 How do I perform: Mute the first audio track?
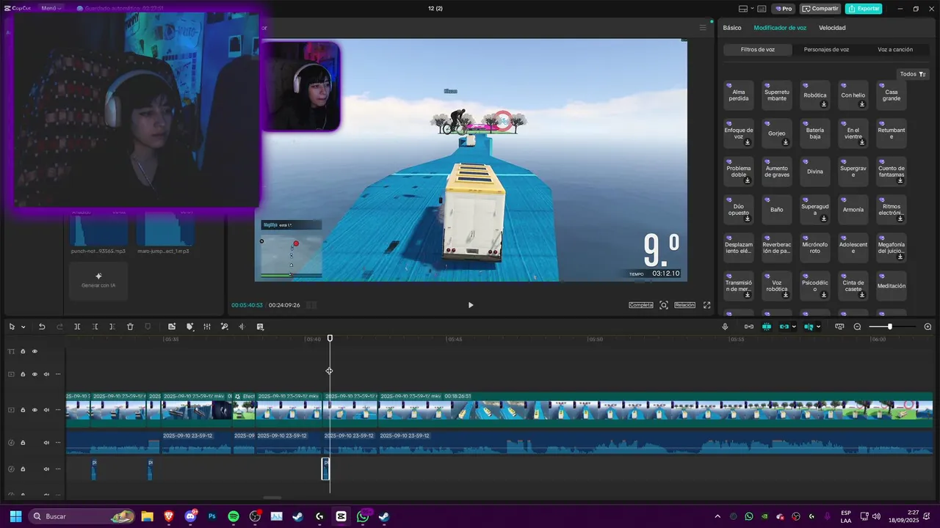(46, 442)
